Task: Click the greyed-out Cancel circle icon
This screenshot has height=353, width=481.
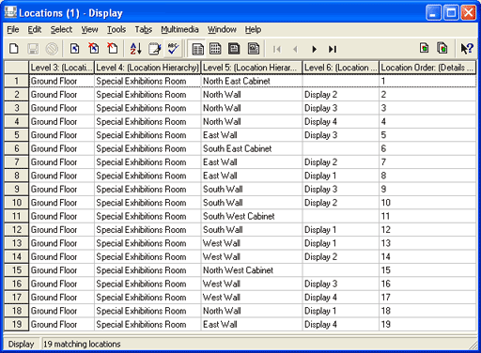Action: point(52,49)
